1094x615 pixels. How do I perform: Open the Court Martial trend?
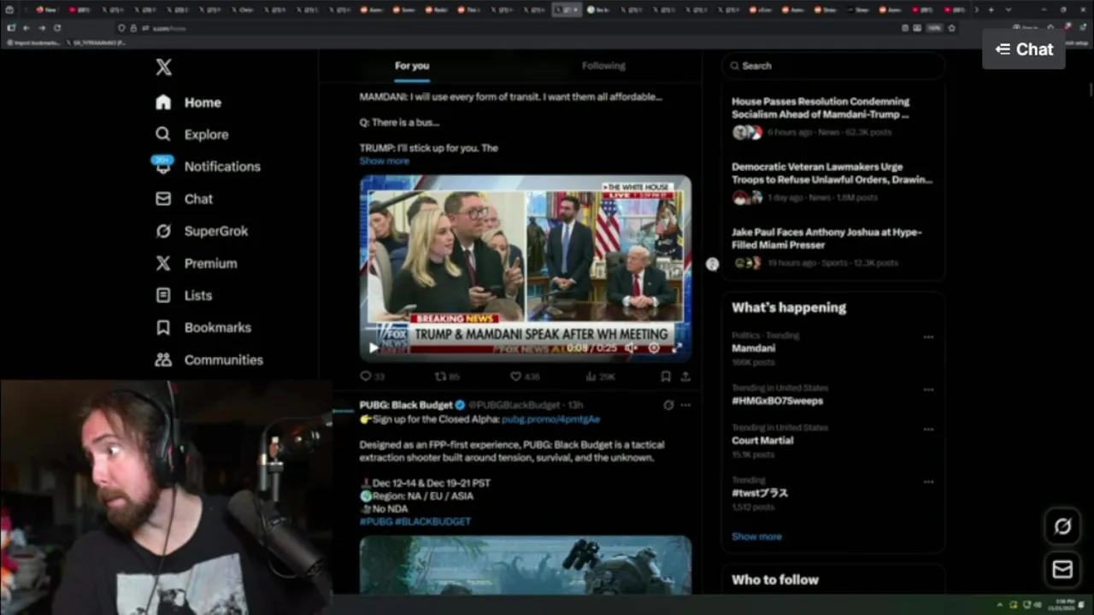762,441
